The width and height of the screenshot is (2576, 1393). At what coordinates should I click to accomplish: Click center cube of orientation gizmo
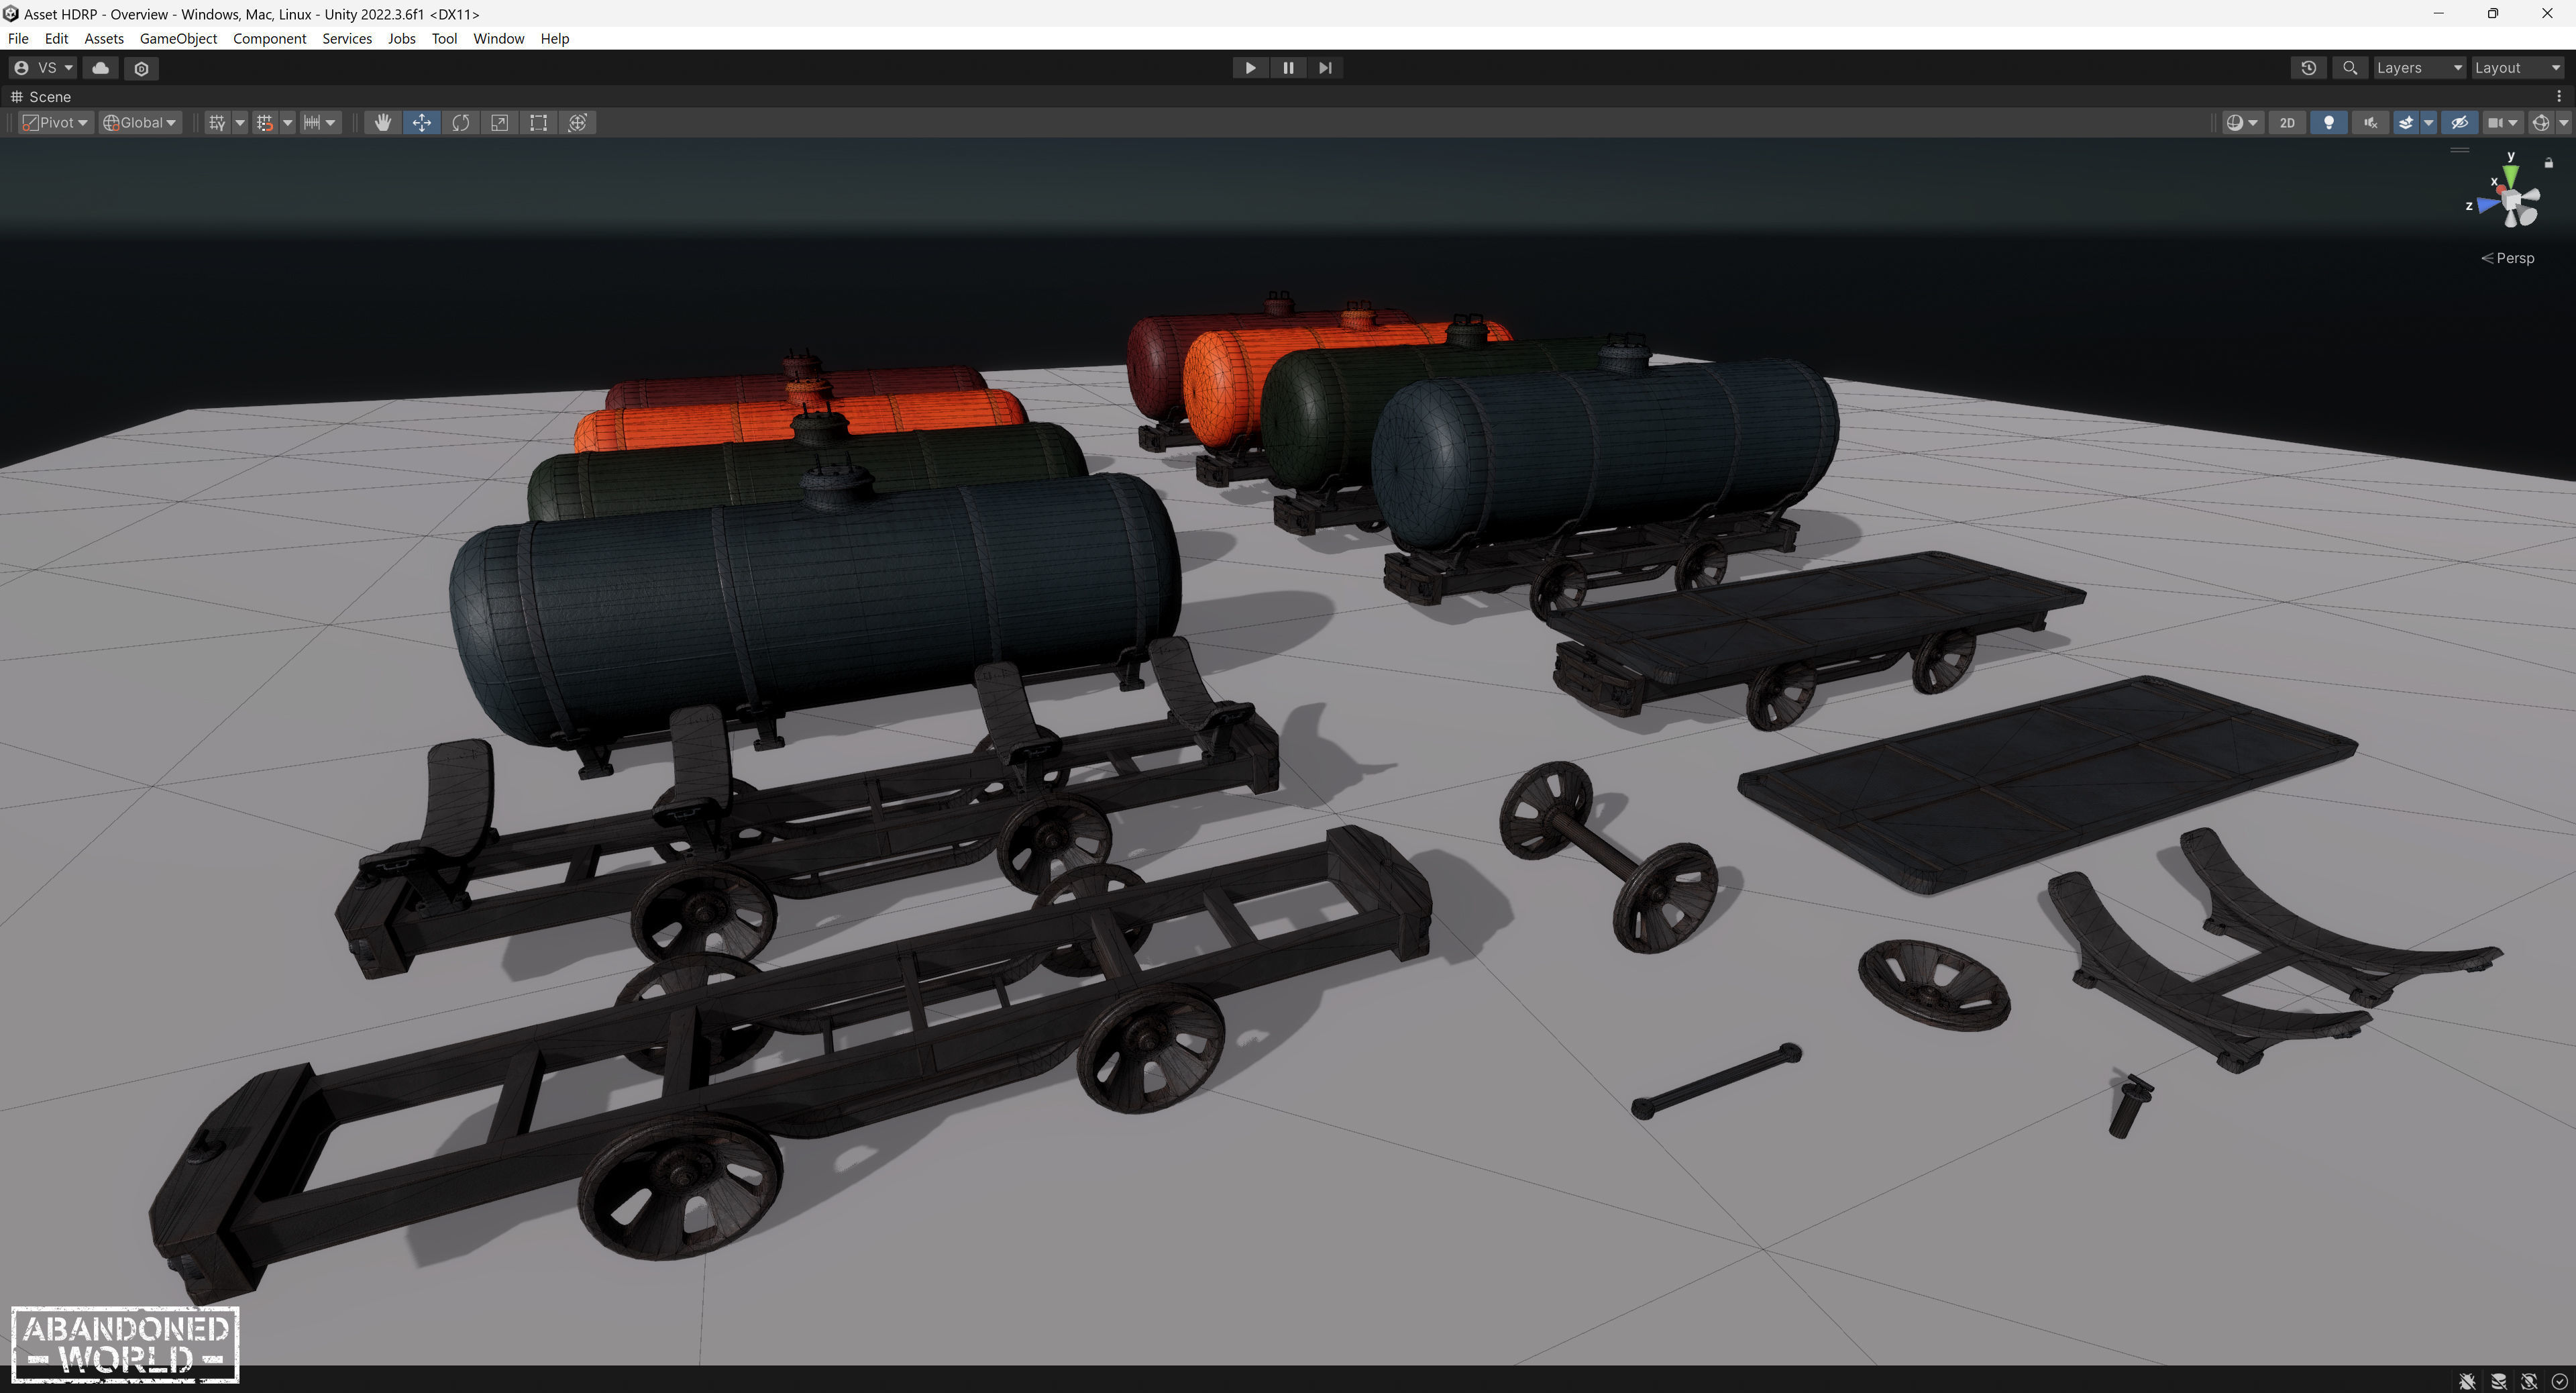tap(2512, 201)
